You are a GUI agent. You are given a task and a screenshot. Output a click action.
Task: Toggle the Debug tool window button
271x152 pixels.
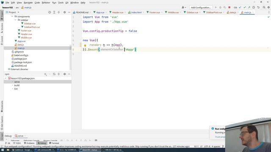(x=42, y=143)
